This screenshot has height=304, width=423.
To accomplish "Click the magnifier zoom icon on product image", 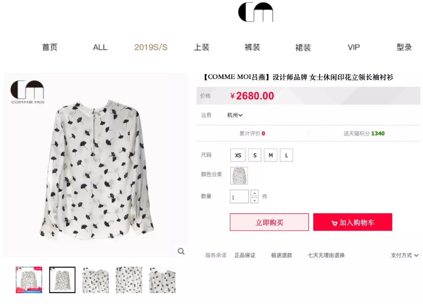I will click(x=181, y=251).
